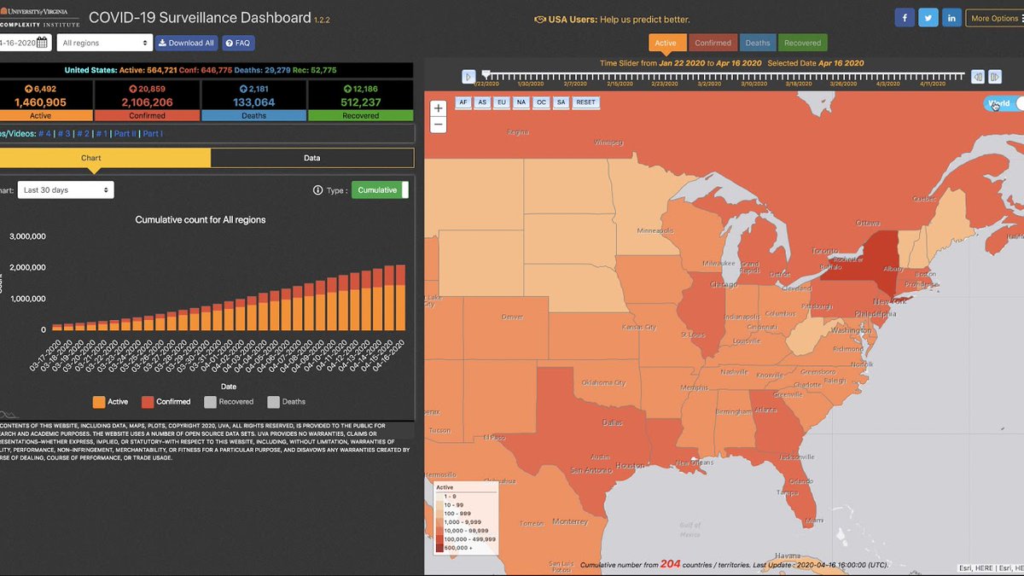Share dashboard on Twitter

point(928,18)
